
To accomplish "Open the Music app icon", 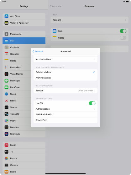I will tap(7, 145).
